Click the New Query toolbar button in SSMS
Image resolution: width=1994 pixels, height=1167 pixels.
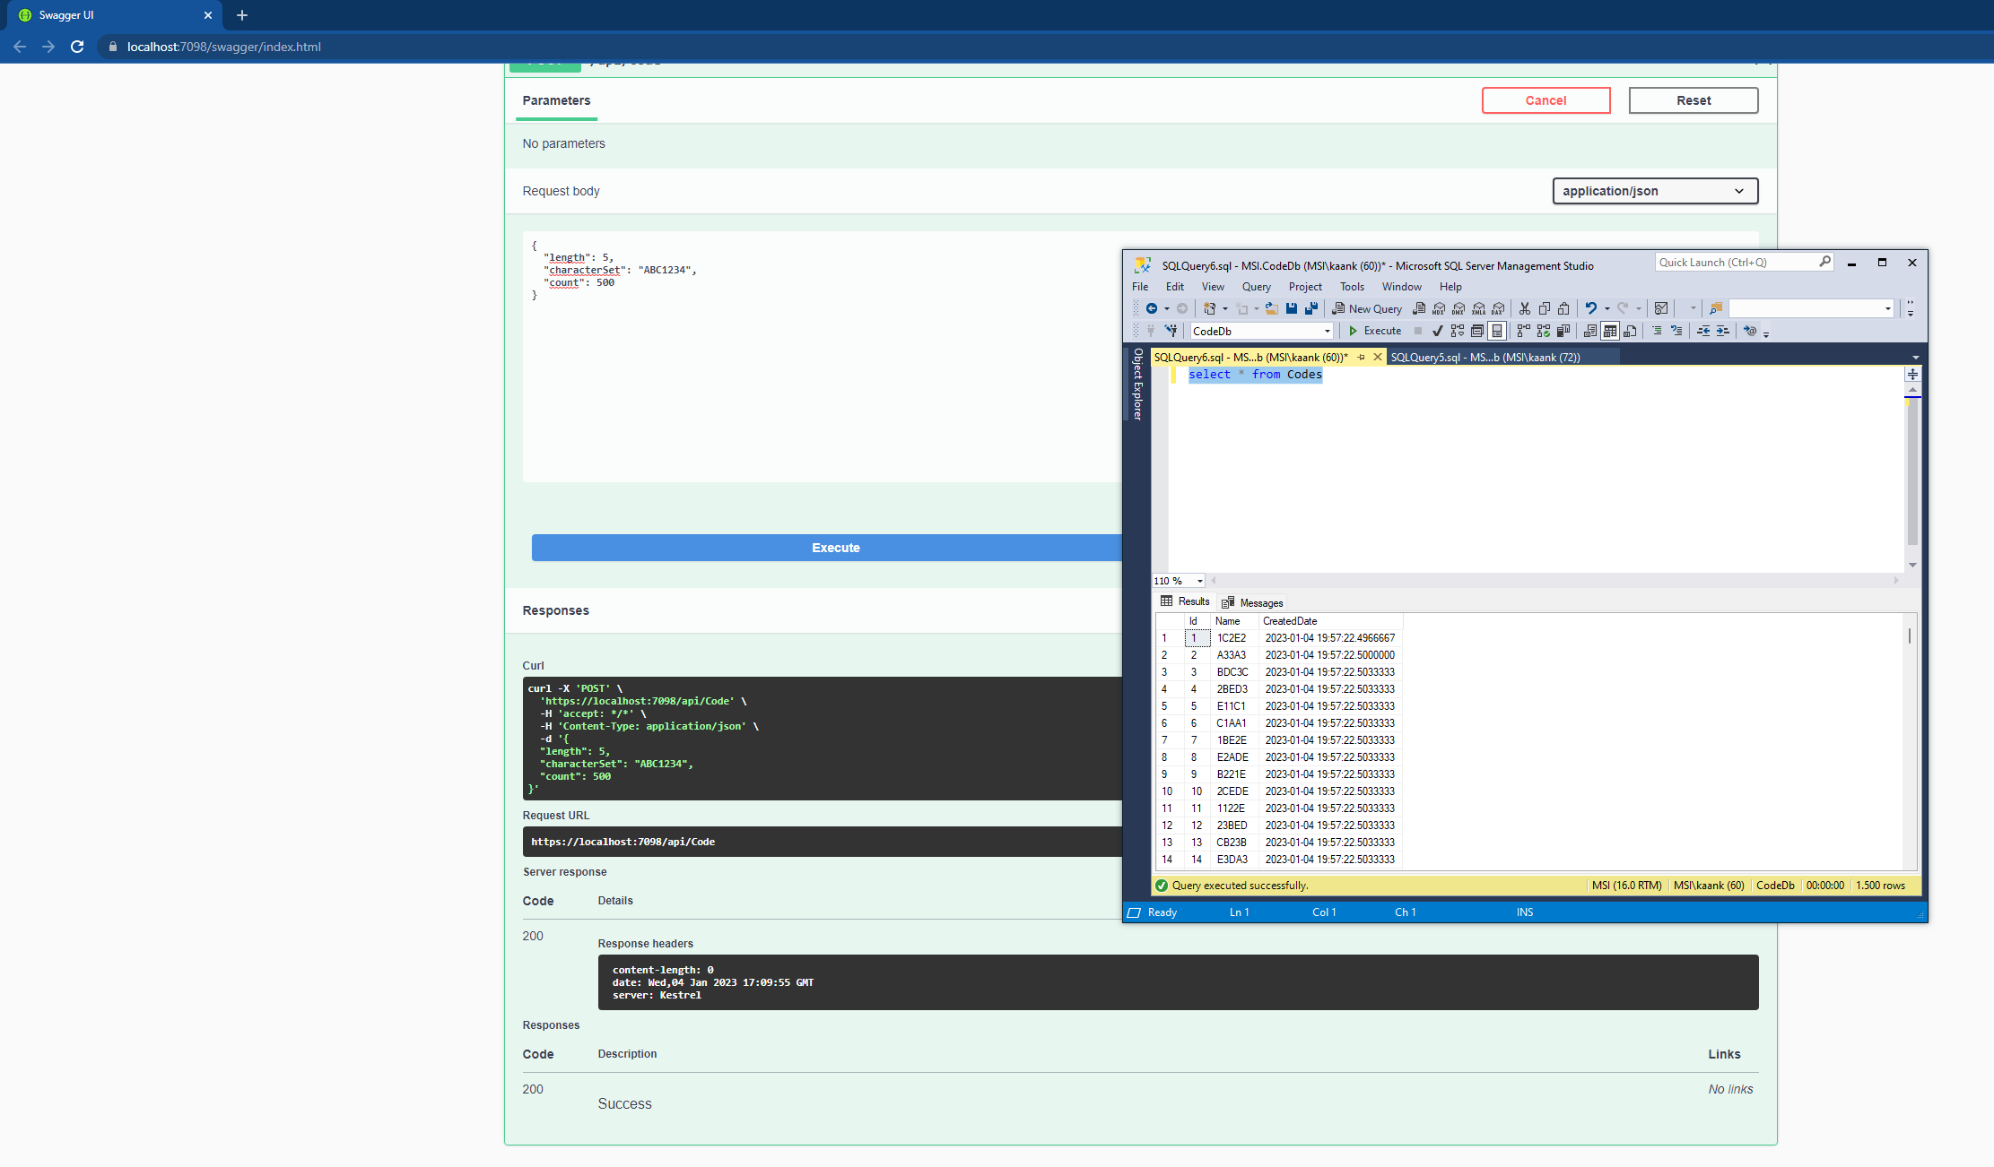pyautogui.click(x=1367, y=308)
